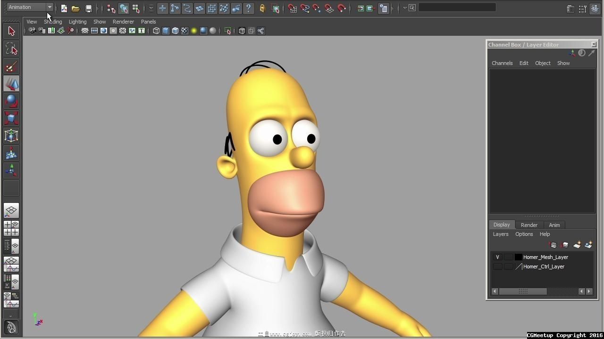The image size is (604, 339).
Task: Toggle Channel Box panel icon top right
Action: [x=596, y=8]
